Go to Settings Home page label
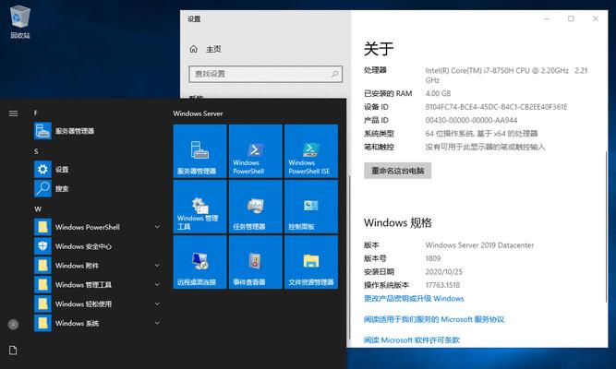616x369 pixels. tap(213, 49)
